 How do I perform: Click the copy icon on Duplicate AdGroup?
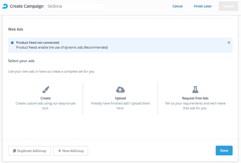point(15,151)
